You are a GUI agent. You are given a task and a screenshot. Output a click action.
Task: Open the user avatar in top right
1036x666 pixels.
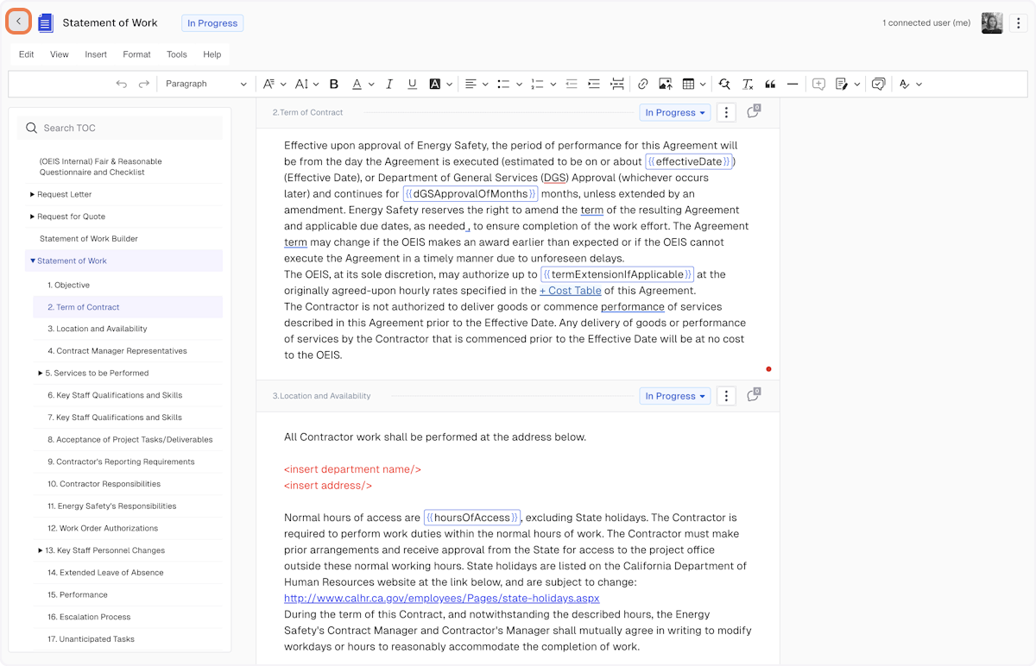point(992,23)
